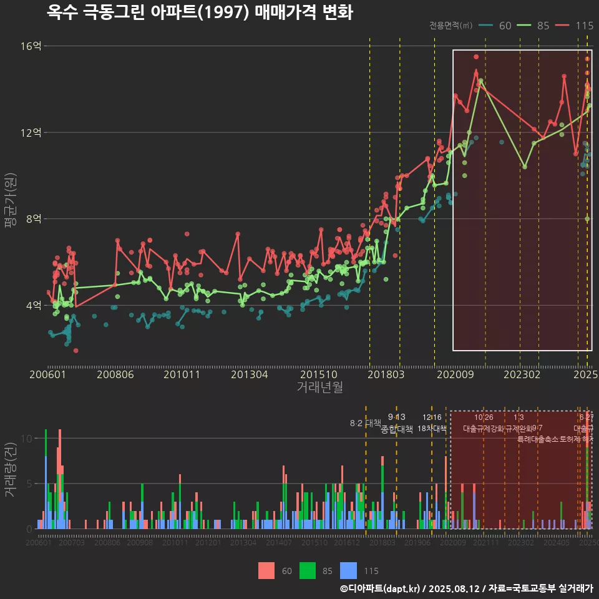Click the 12억 y-axis label
The height and width of the screenshot is (599, 599).
pyautogui.click(x=31, y=132)
